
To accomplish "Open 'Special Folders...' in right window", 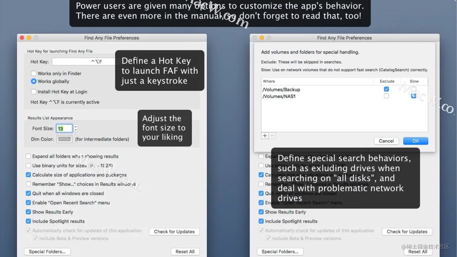I will [280, 252].
